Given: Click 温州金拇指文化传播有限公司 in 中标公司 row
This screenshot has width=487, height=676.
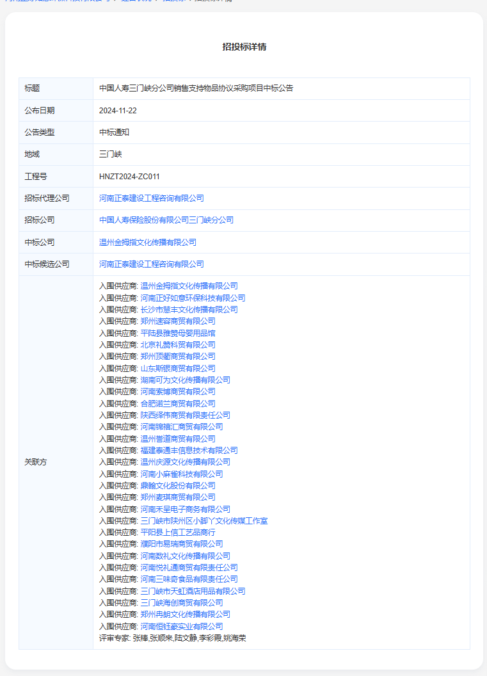Looking at the screenshot, I should click(147, 243).
